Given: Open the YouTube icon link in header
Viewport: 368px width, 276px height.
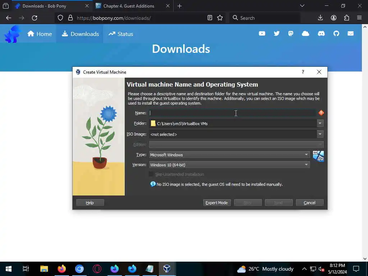Looking at the screenshot, I should coord(262,33).
